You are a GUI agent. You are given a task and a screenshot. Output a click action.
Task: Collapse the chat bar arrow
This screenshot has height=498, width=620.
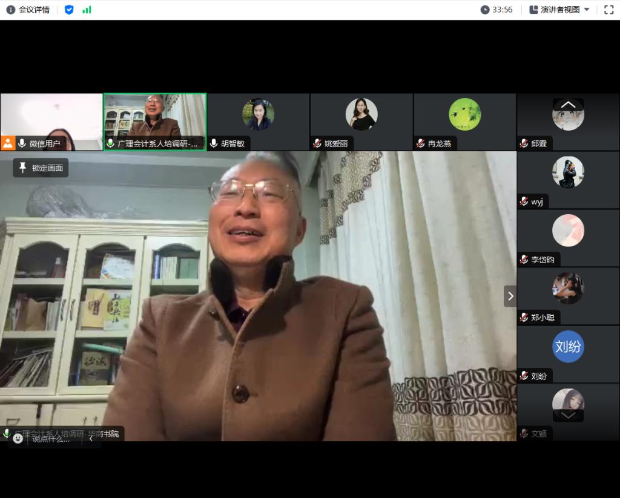[x=91, y=439]
